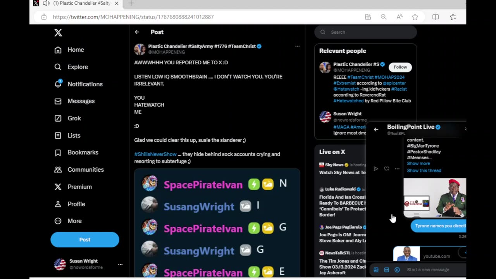Open the Sky News live listing

pyautogui.click(x=343, y=169)
